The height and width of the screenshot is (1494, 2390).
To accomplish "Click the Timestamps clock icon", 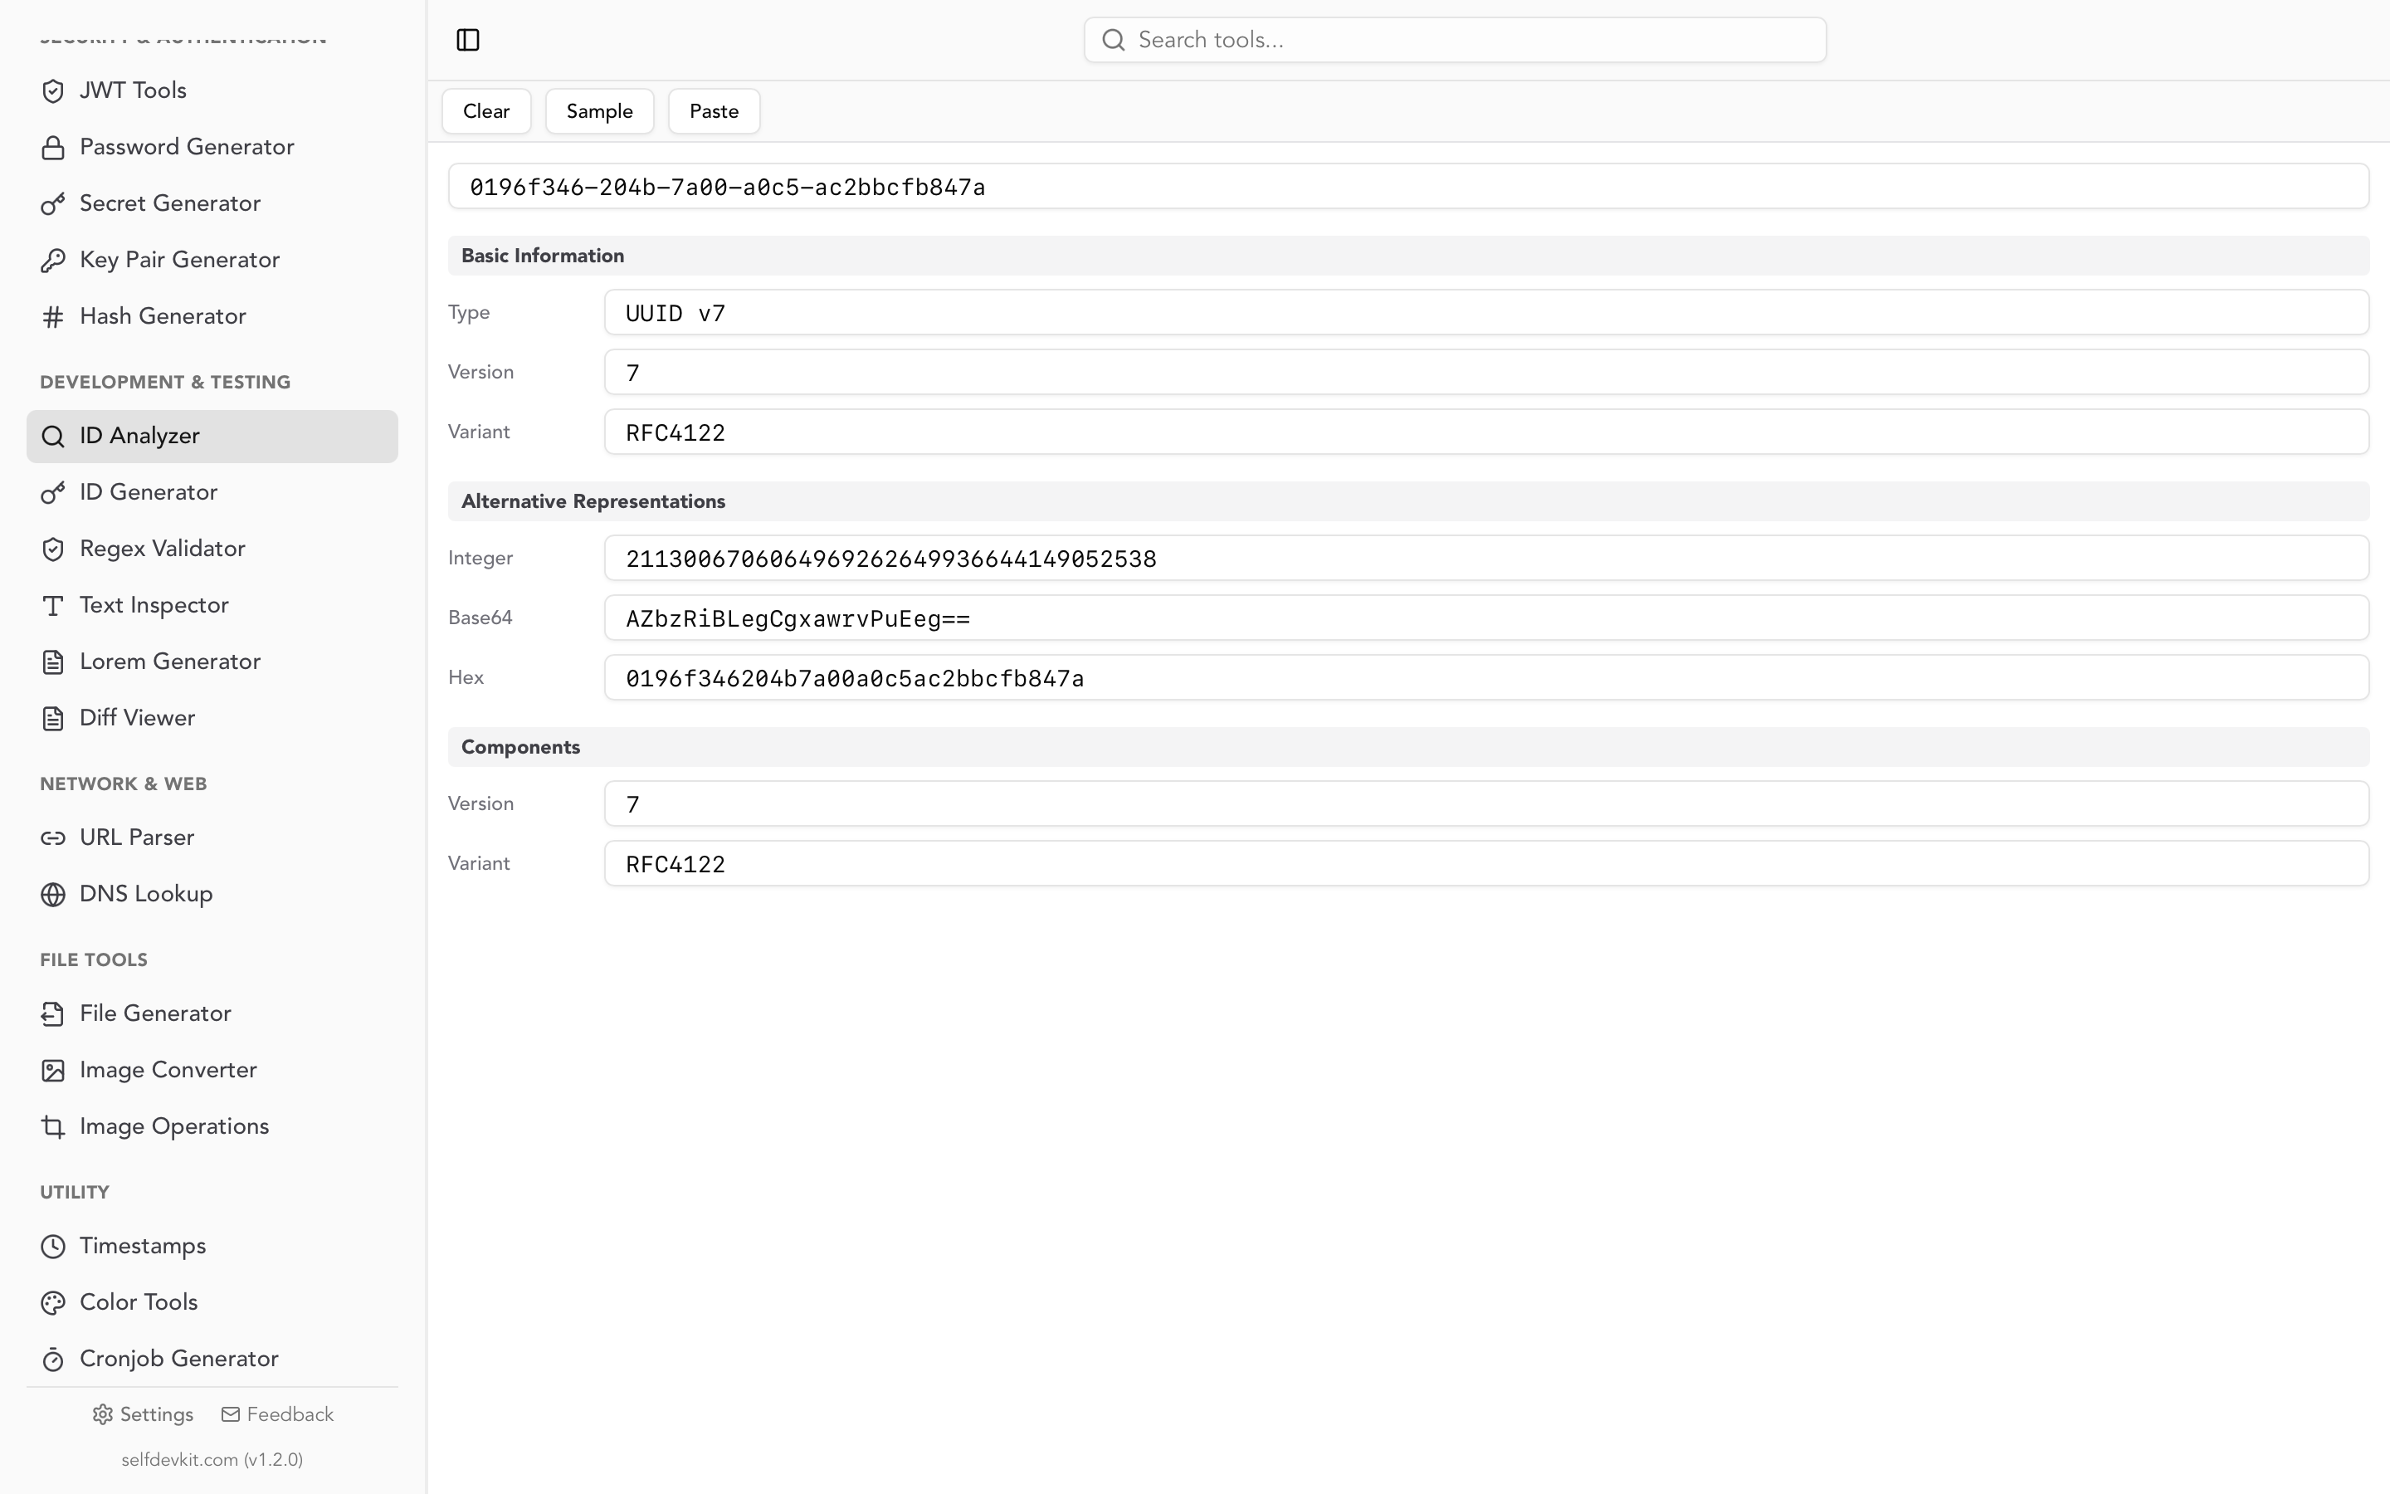I will click(x=53, y=1246).
